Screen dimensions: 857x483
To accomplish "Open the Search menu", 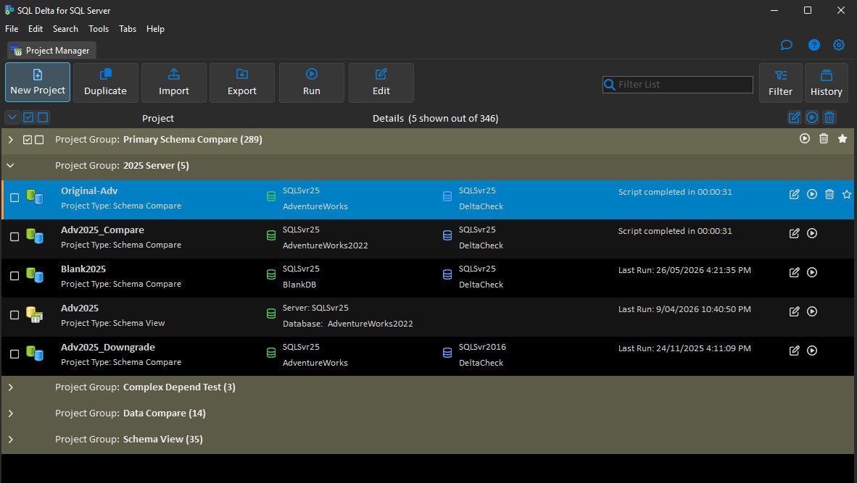I will [x=65, y=29].
